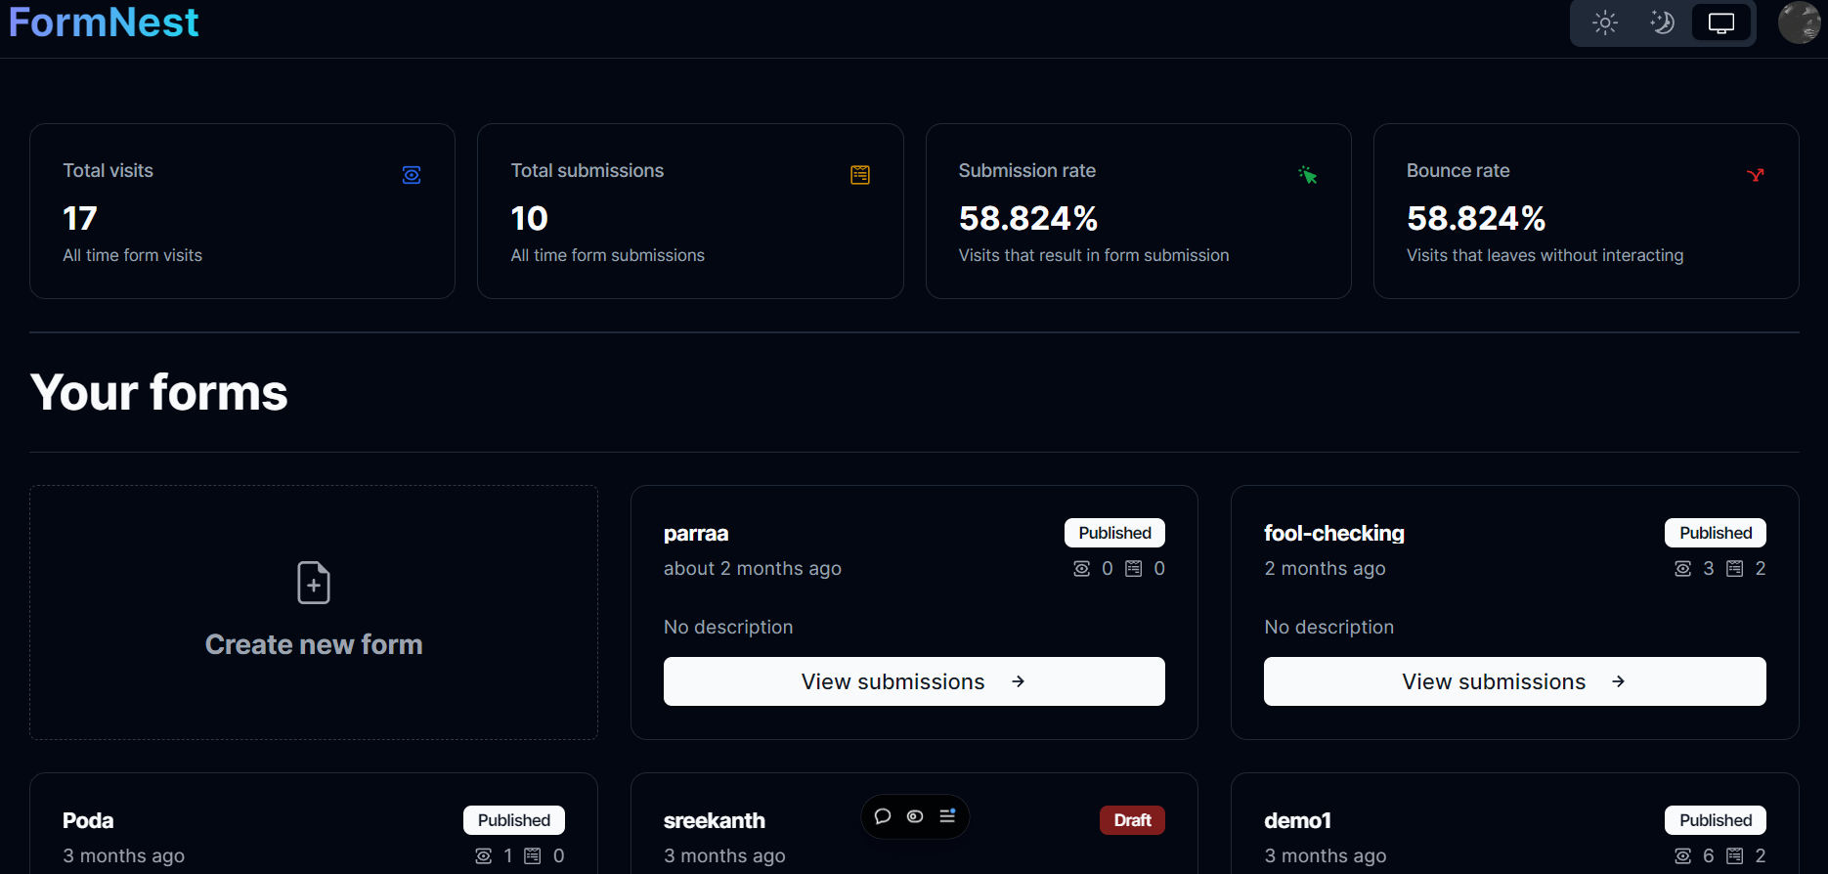Click the submissions icon on Poda card
Image resolution: width=1828 pixels, height=874 pixels.
533,856
